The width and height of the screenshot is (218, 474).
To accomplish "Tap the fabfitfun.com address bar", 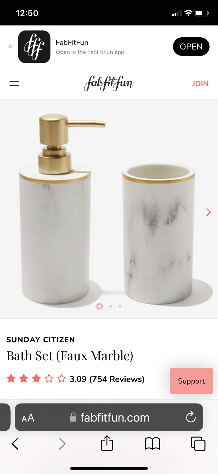I will [109, 417].
